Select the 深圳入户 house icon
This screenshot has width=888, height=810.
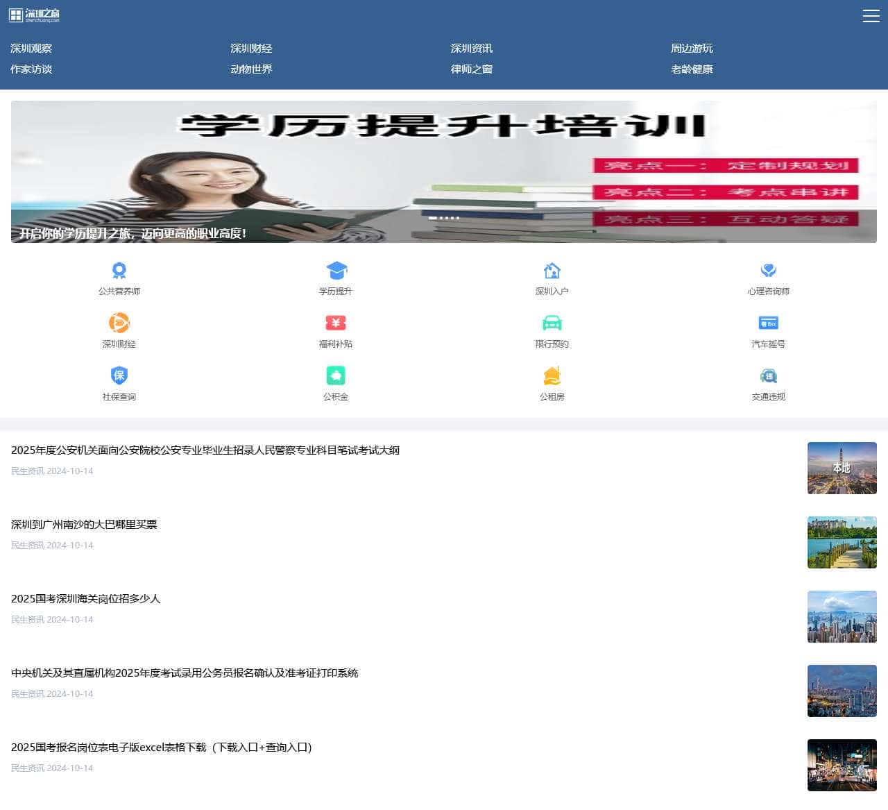tap(552, 271)
